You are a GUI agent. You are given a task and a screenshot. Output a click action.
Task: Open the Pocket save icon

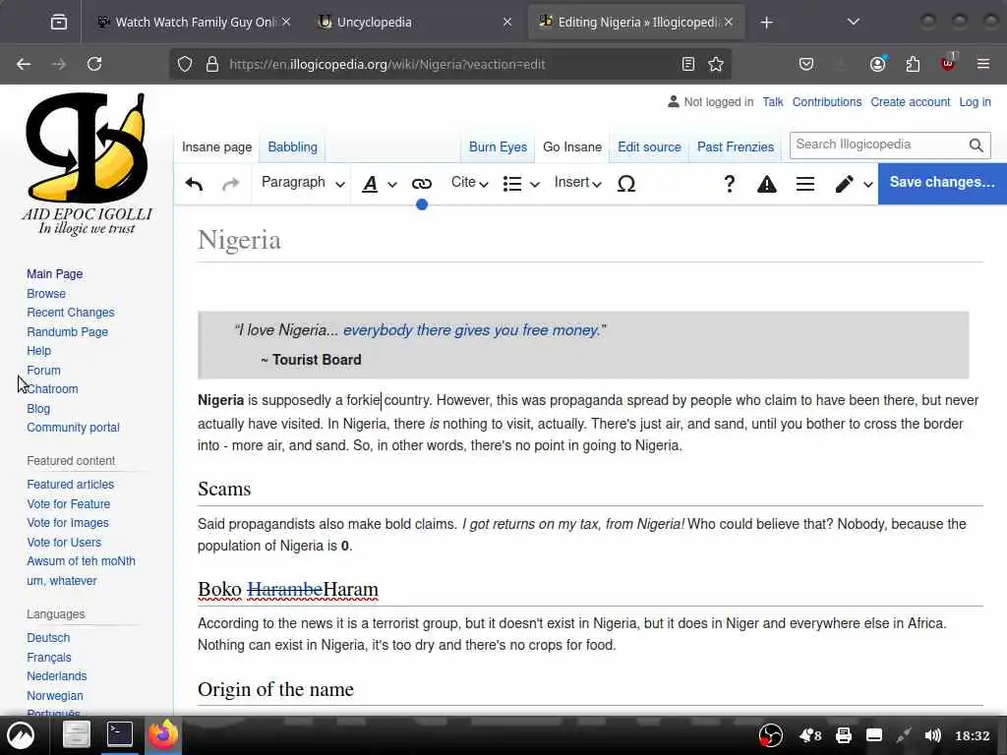[806, 64]
